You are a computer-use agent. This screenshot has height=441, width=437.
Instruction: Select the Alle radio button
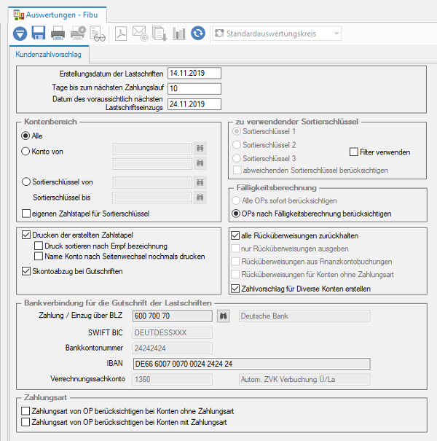25,136
